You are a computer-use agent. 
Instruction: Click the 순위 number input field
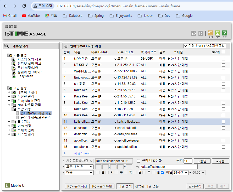[x=188, y=161]
